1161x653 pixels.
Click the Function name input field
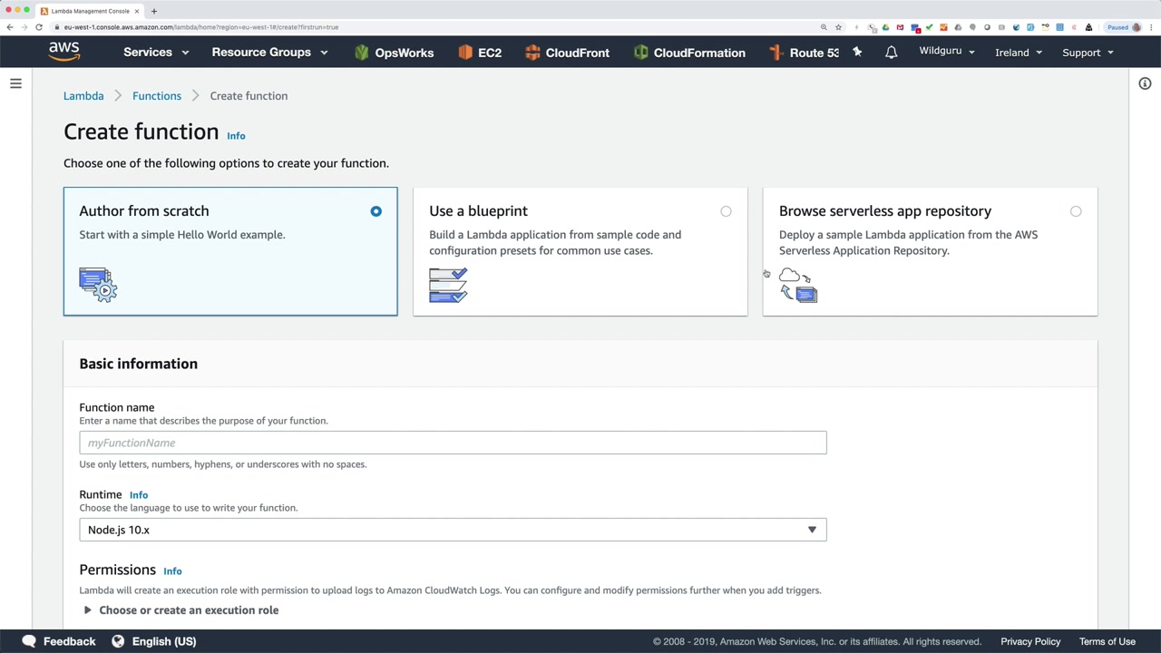453,443
